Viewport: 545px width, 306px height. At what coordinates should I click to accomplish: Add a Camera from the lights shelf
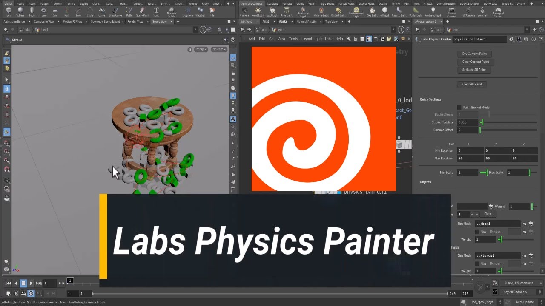244,11
